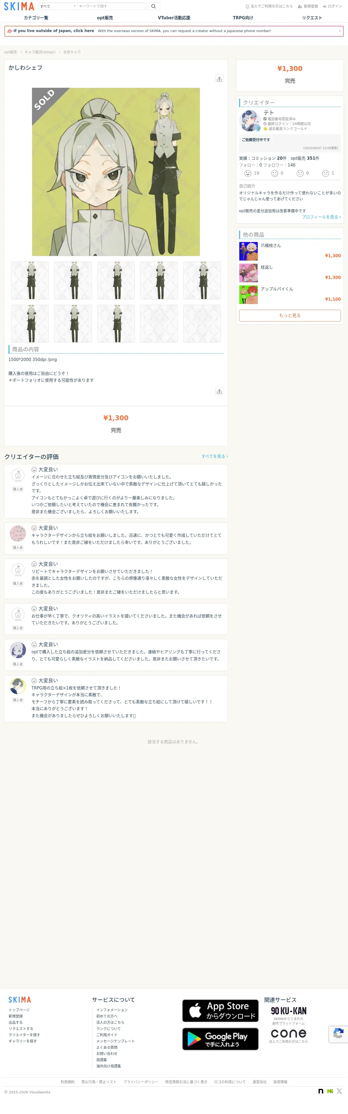Image resolution: width=348 pixels, height=1114 pixels.
Task: Click the login arrow icon beside ログイン
Action: tap(324, 7)
